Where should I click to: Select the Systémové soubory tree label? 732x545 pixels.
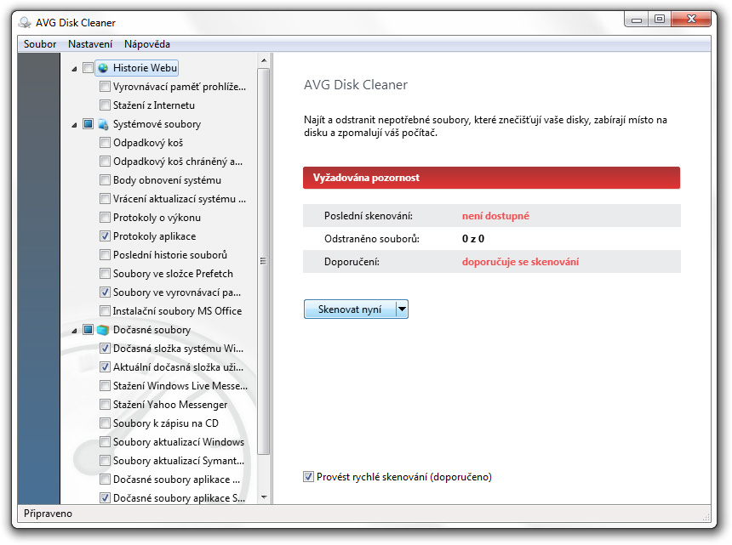[157, 124]
